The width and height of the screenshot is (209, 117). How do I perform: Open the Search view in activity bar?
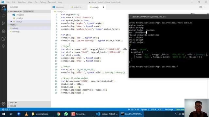pos(4,16)
